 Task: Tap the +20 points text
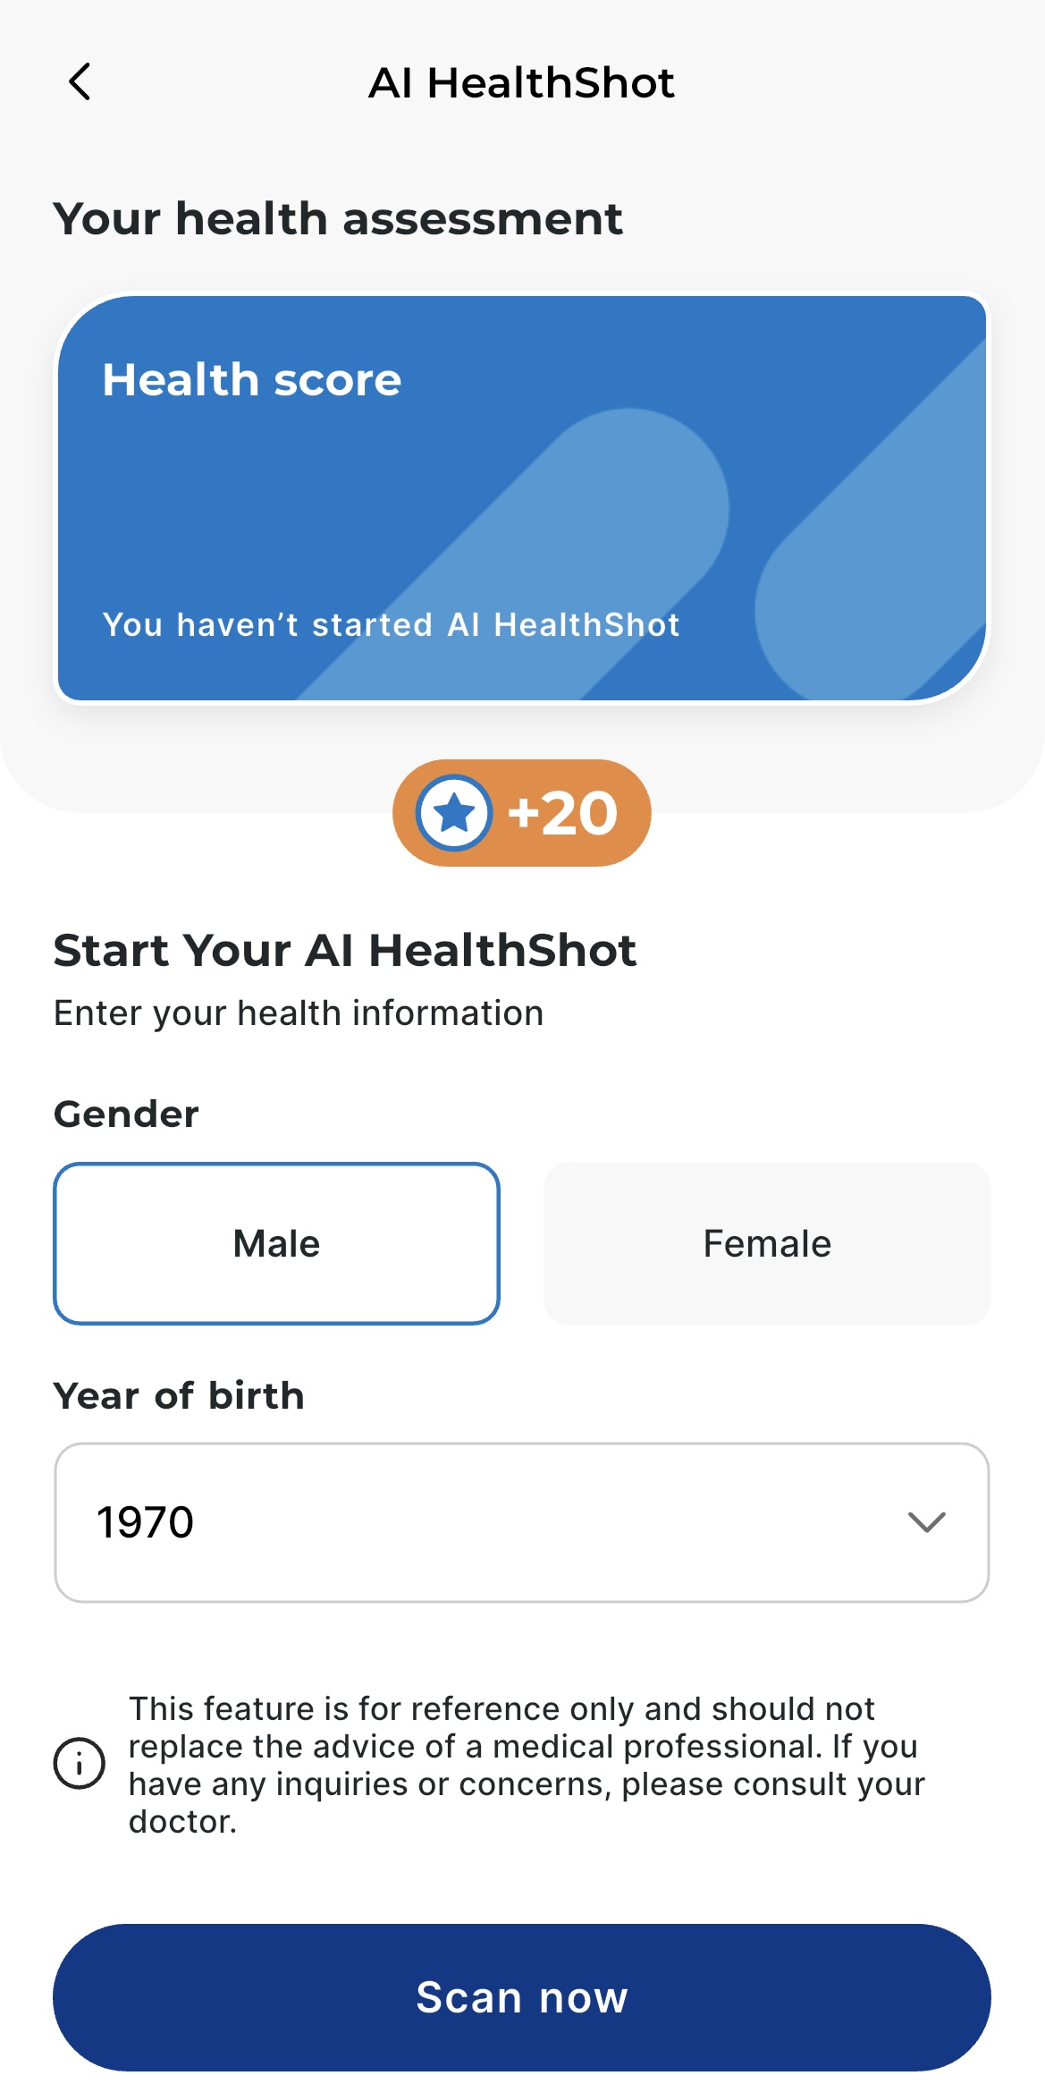563,814
